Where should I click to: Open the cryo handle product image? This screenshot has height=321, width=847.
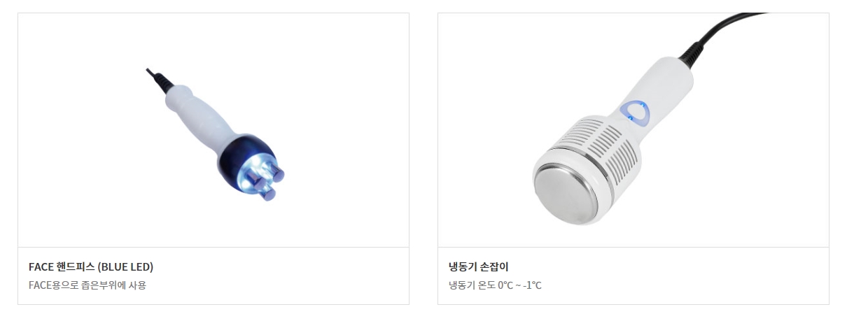point(633,130)
